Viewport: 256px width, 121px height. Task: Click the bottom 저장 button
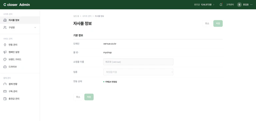(x=89, y=97)
